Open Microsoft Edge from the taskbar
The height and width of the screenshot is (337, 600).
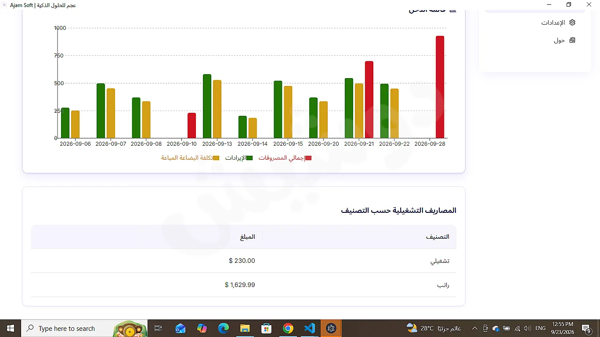click(x=224, y=328)
